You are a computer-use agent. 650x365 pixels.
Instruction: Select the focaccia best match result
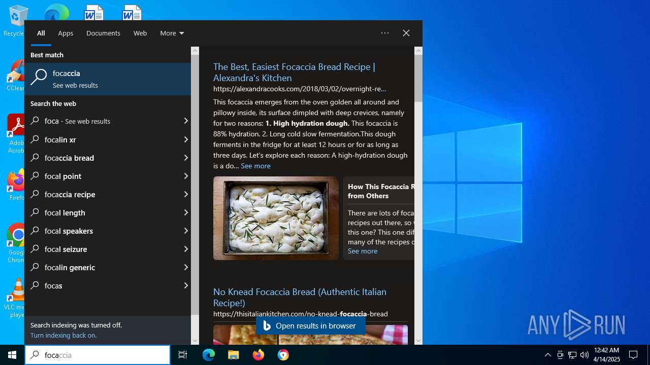click(x=108, y=79)
